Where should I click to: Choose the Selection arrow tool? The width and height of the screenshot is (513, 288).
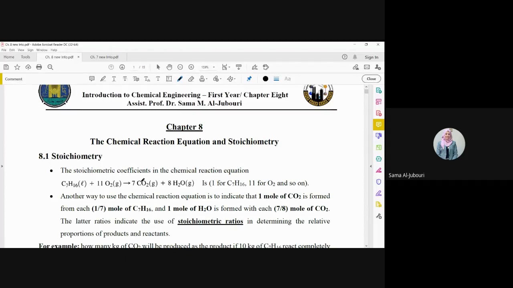pyautogui.click(x=158, y=67)
